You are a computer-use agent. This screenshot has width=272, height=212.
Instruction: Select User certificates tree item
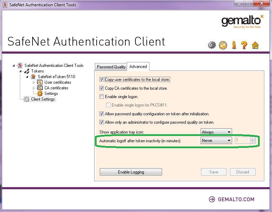[58, 82]
